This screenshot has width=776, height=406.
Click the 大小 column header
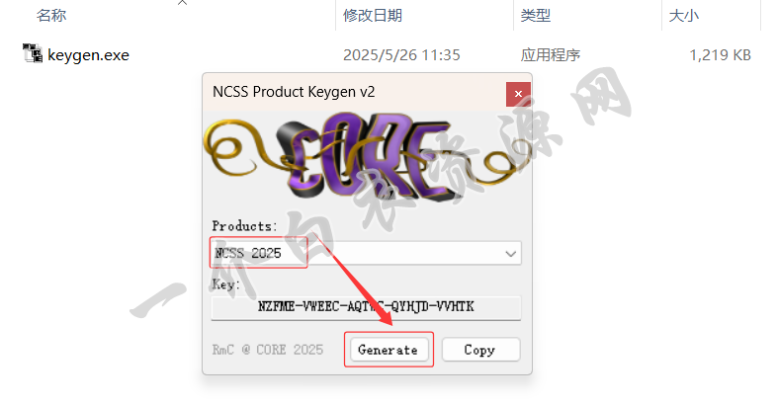click(x=683, y=16)
